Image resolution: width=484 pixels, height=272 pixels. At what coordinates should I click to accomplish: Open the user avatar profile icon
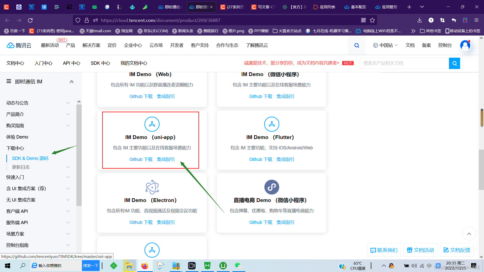[x=465, y=45]
